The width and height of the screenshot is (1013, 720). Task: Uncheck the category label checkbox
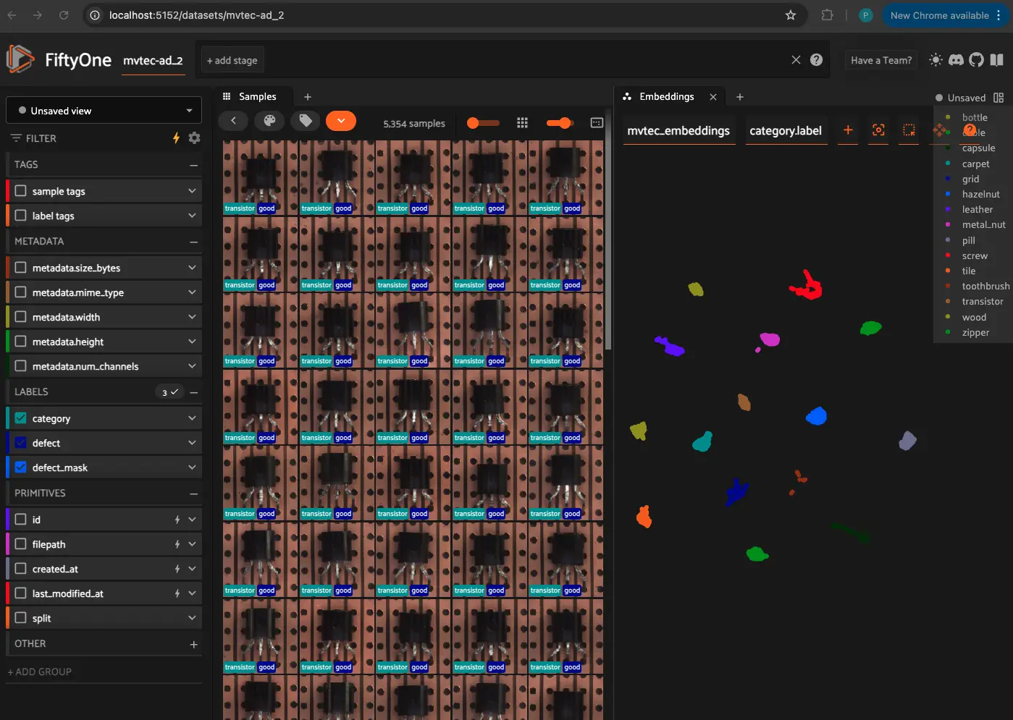point(21,418)
